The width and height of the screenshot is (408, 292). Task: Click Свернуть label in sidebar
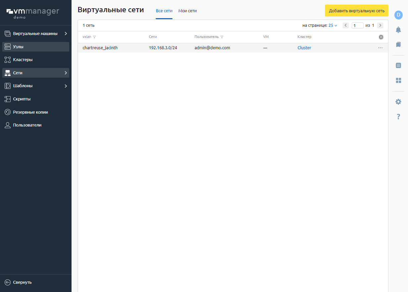tap(23, 282)
